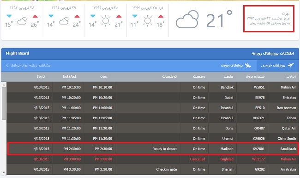
Task: Click the cloud icon for 28 Farvardin forecast
Action: [x=22, y=21]
